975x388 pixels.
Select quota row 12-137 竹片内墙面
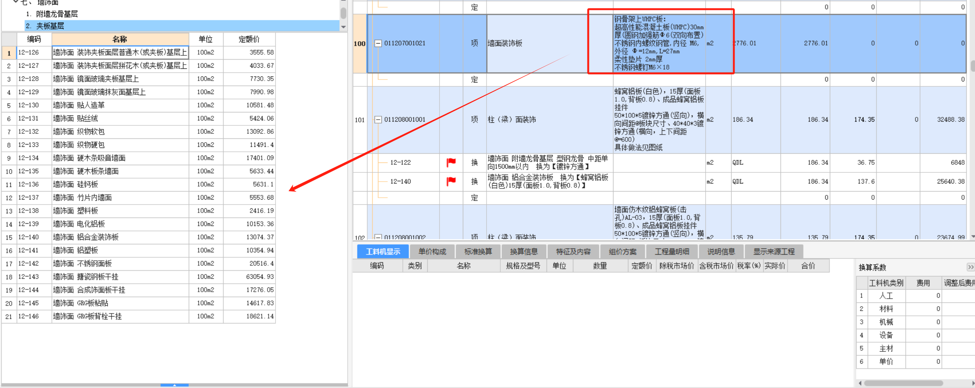click(x=138, y=198)
